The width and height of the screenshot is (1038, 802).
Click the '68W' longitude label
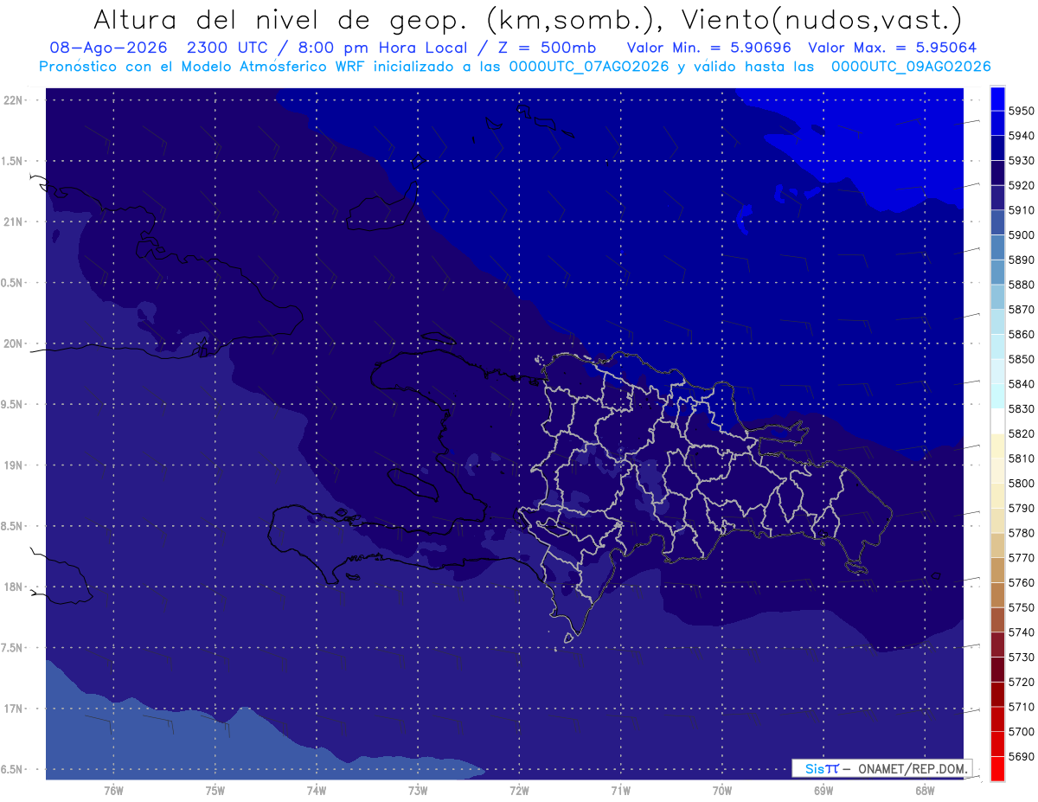pos(925,790)
